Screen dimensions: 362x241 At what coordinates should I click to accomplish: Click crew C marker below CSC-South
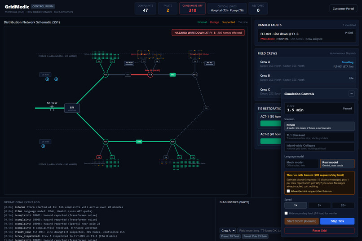[43, 146]
